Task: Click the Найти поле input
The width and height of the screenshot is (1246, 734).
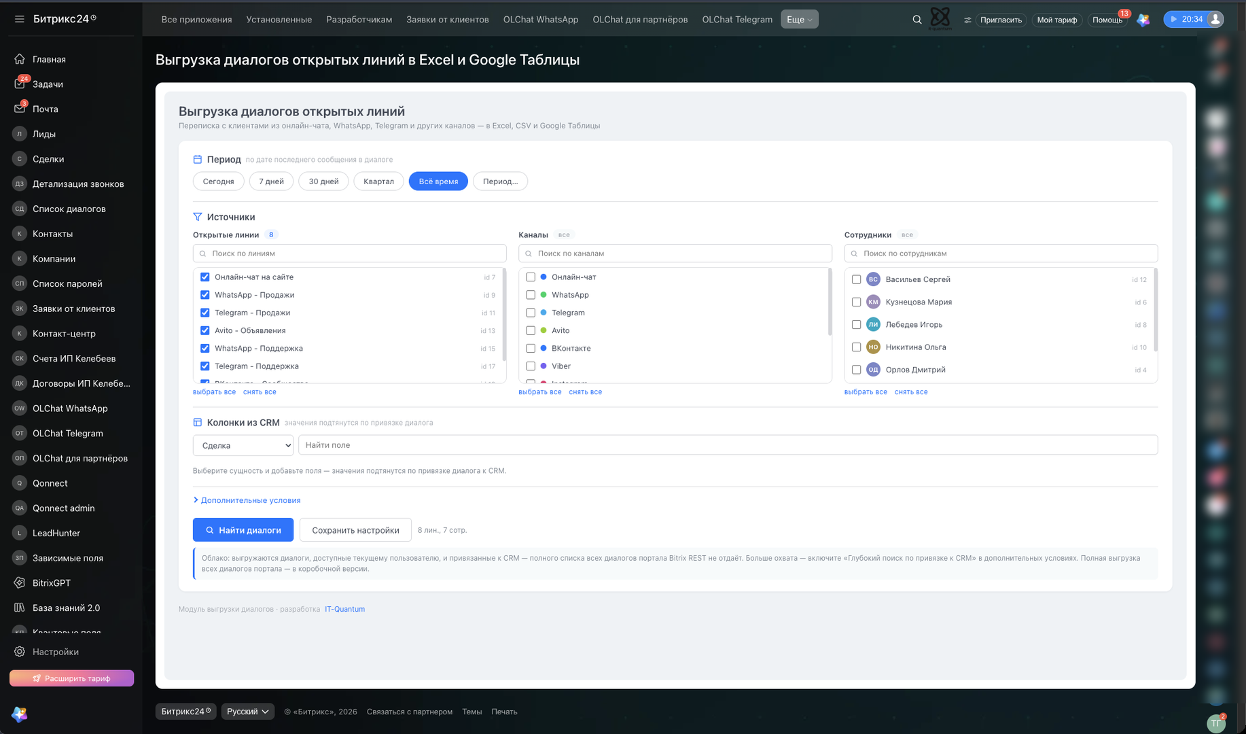Action: click(x=728, y=445)
